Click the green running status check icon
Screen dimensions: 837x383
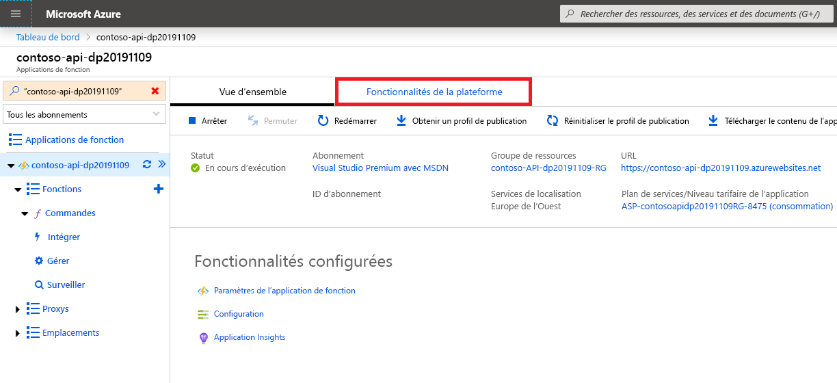196,168
